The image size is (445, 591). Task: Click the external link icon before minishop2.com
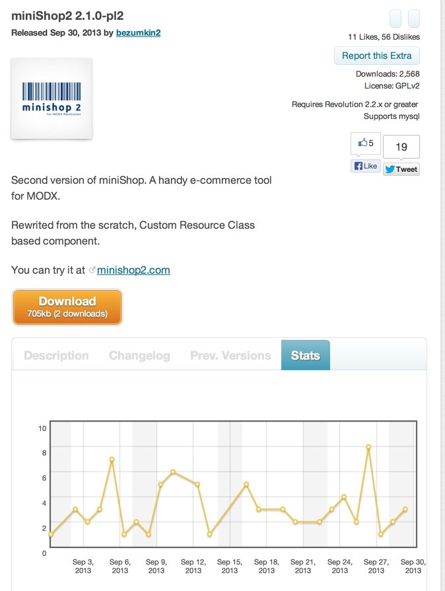(x=92, y=270)
